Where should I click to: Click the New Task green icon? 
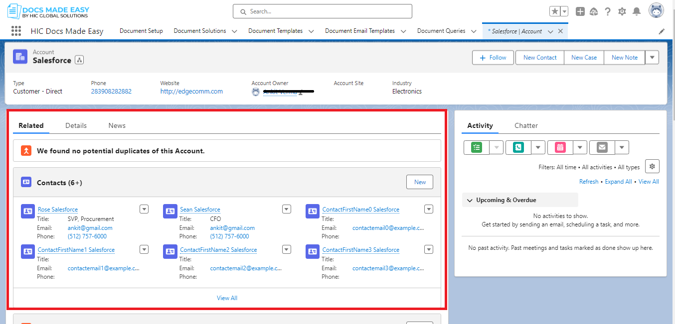[x=477, y=147]
